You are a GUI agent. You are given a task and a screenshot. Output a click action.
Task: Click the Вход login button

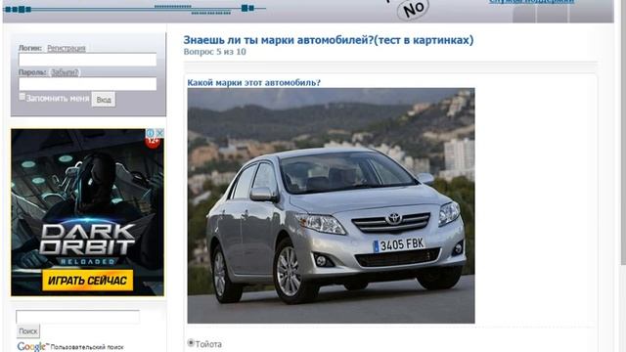click(104, 100)
